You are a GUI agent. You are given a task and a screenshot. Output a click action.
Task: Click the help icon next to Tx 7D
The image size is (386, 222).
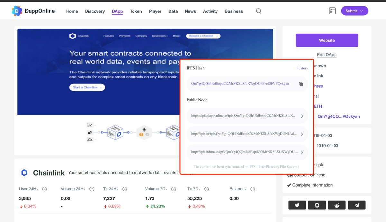coord(207,189)
